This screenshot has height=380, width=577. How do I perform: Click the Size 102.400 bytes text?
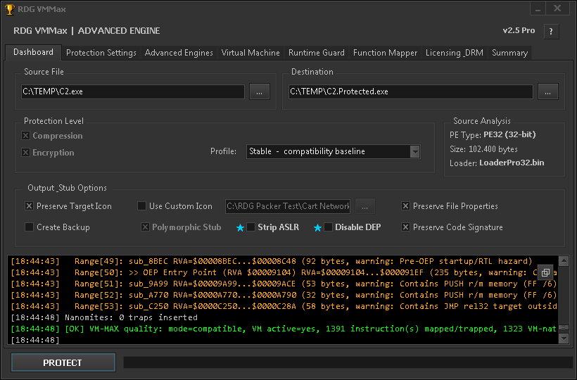tap(483, 149)
